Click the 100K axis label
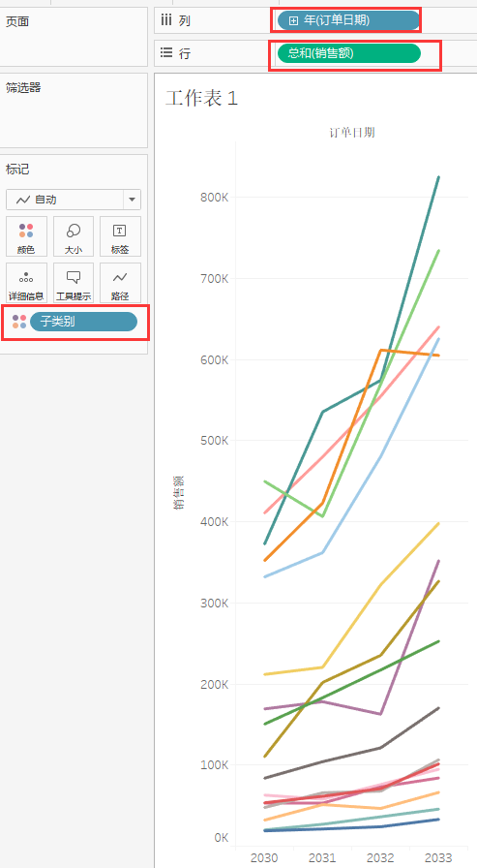 point(214,765)
